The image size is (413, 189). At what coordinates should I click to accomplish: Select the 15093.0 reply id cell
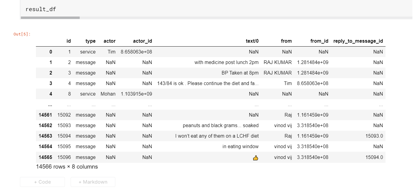pyautogui.click(x=374, y=136)
